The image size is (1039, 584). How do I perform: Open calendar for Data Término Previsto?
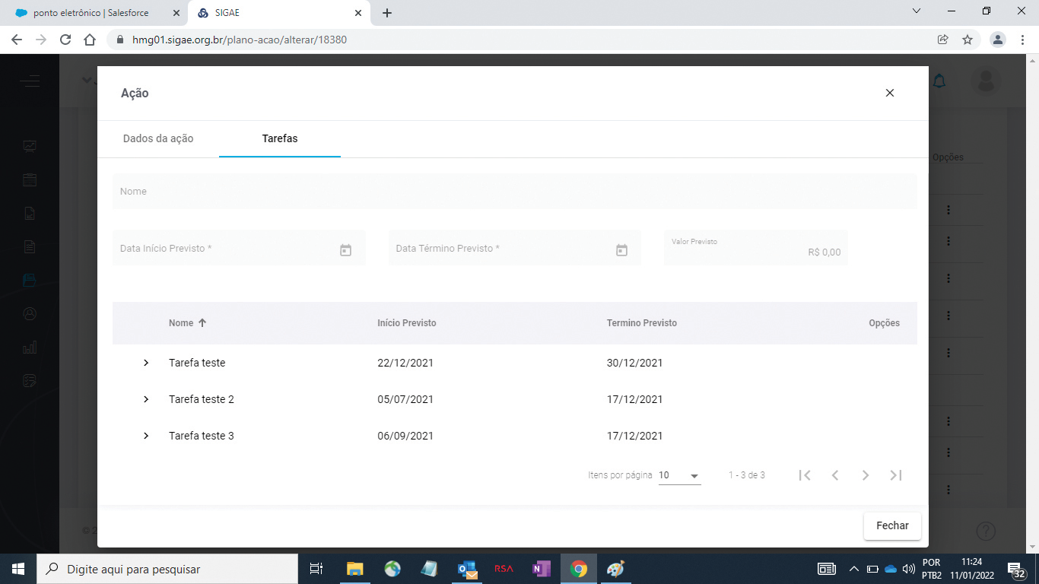621,249
